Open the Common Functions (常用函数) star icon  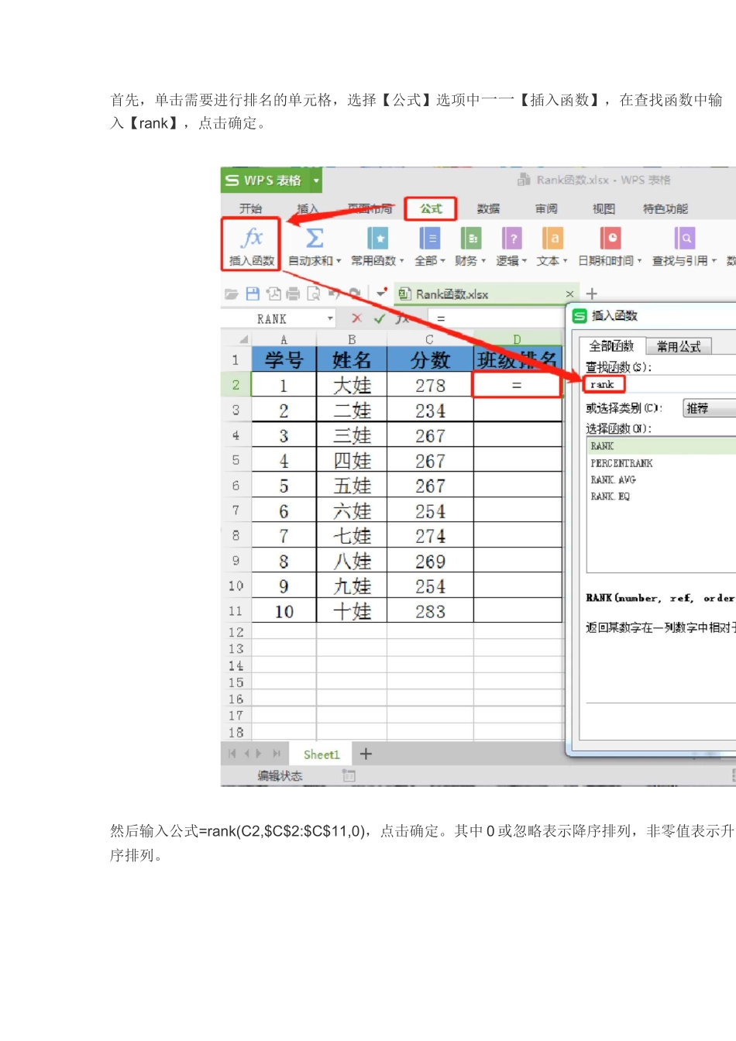377,238
